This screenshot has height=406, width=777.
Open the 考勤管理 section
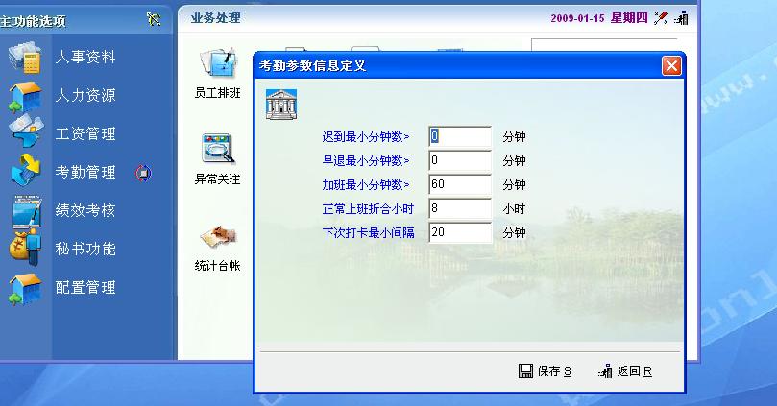pyautogui.click(x=85, y=173)
